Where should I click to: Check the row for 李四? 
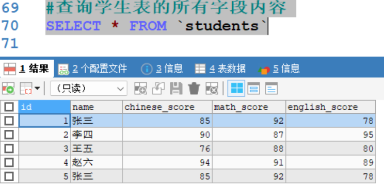coord(9,134)
